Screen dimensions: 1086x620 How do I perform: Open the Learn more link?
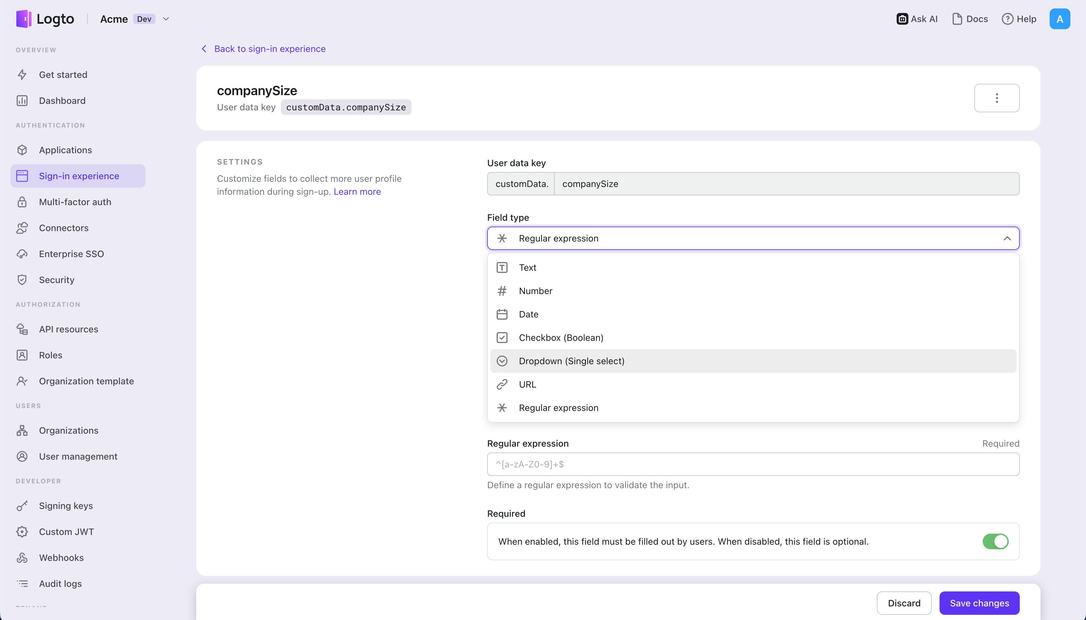click(x=357, y=192)
